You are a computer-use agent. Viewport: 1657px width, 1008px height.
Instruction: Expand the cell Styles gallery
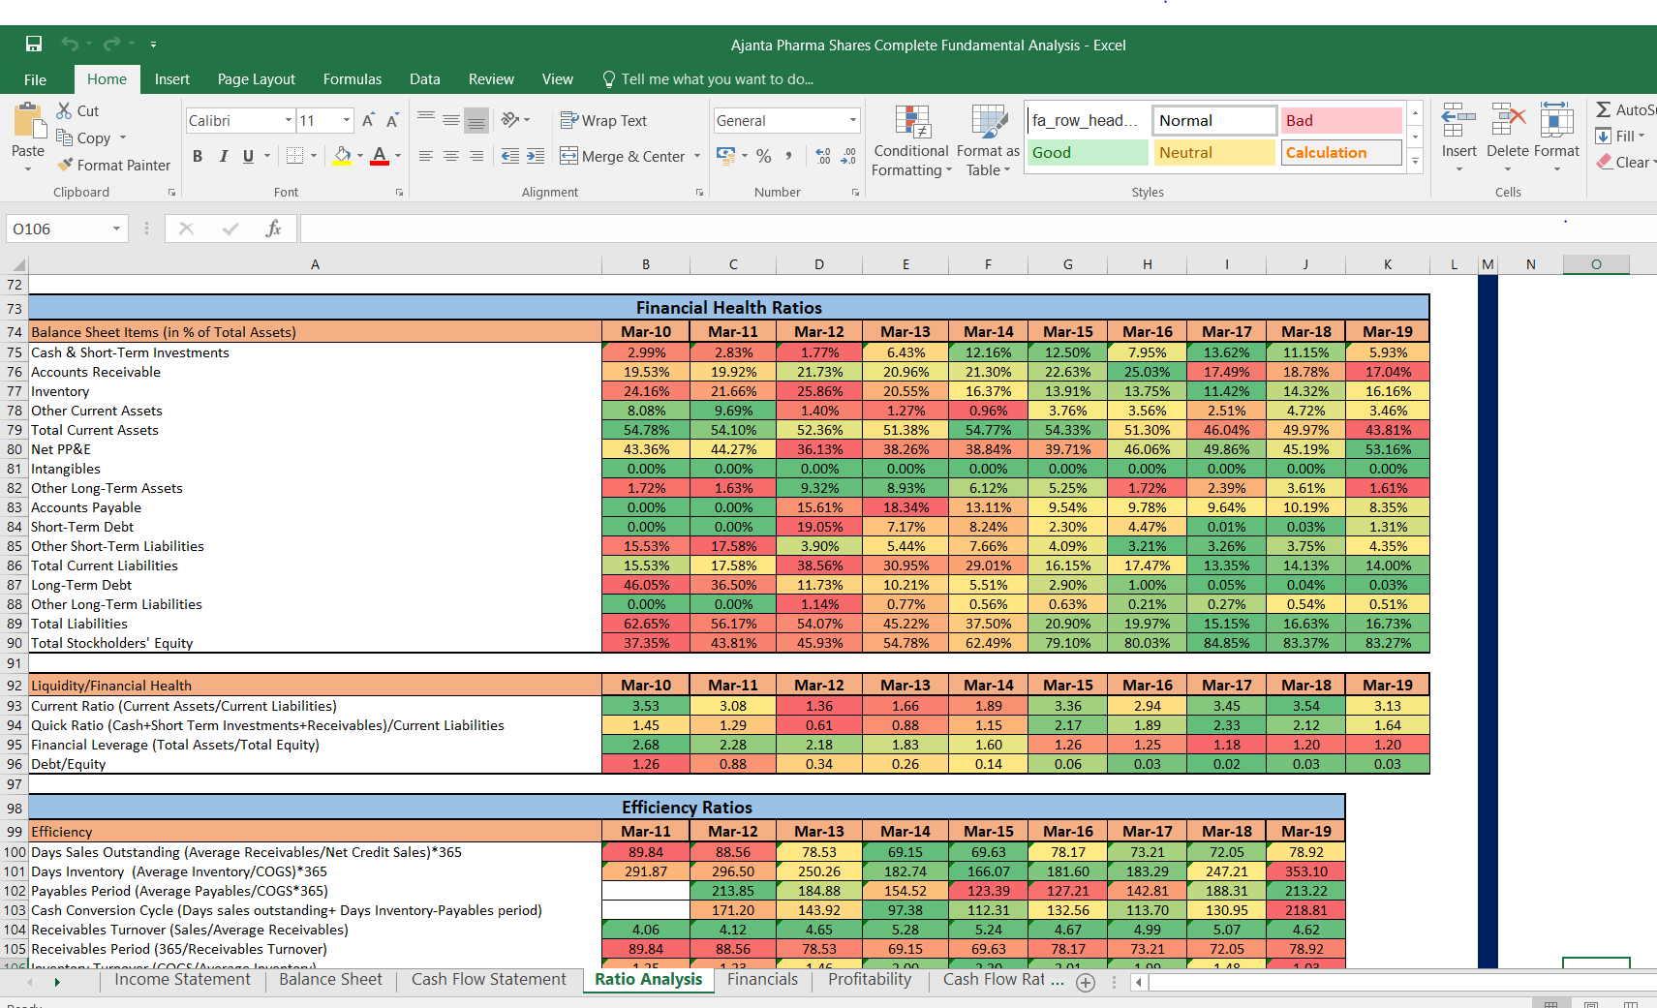(x=1415, y=162)
